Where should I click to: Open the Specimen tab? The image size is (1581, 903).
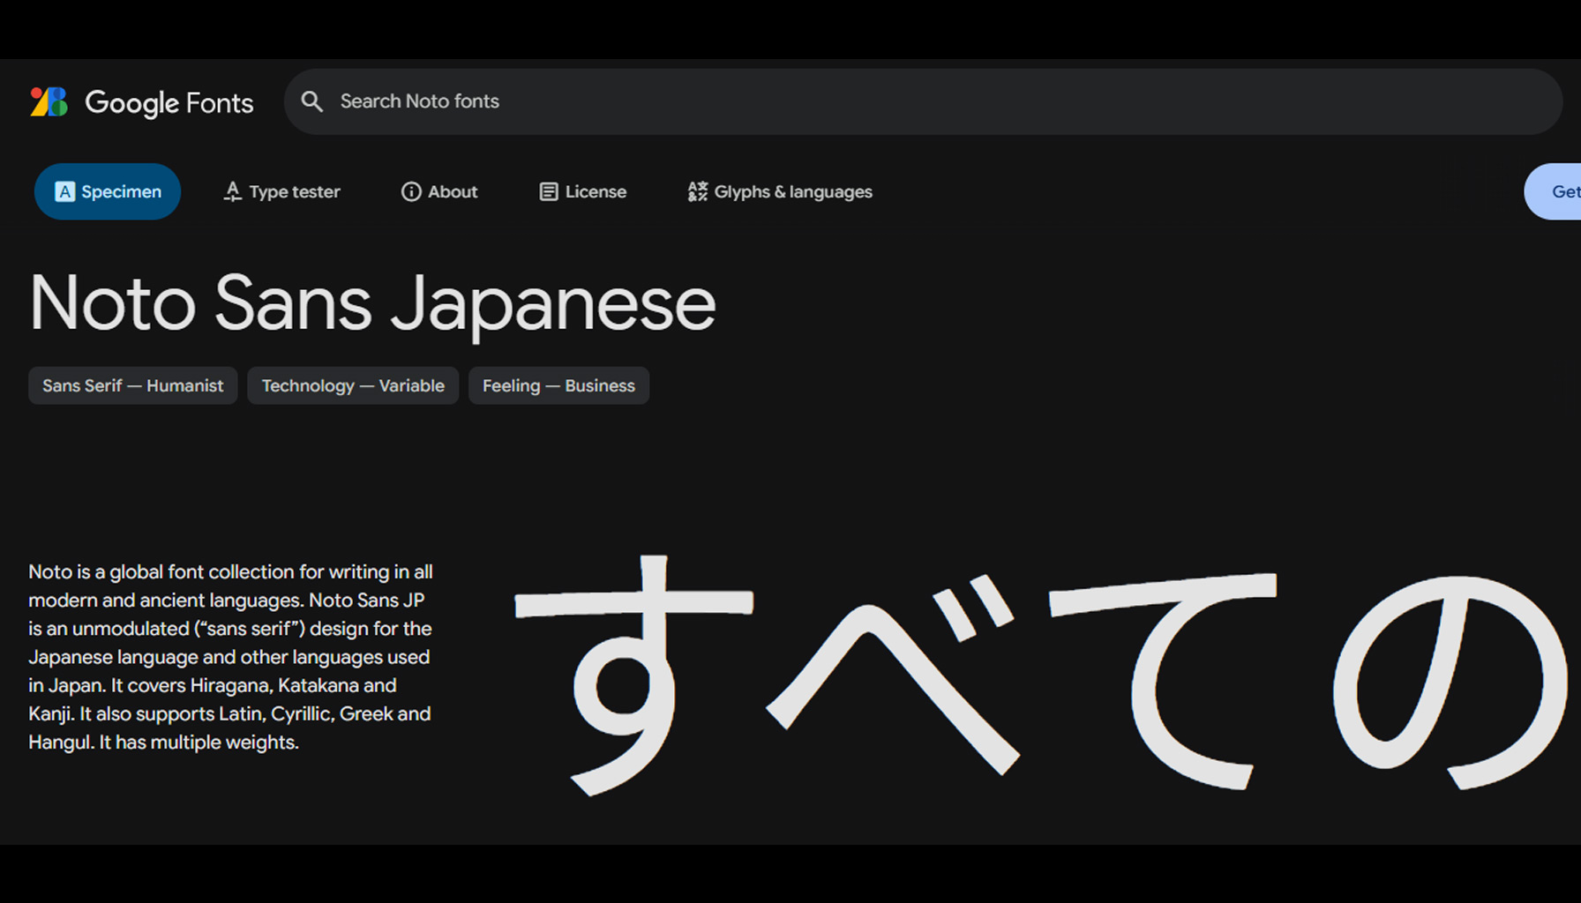[x=108, y=191]
